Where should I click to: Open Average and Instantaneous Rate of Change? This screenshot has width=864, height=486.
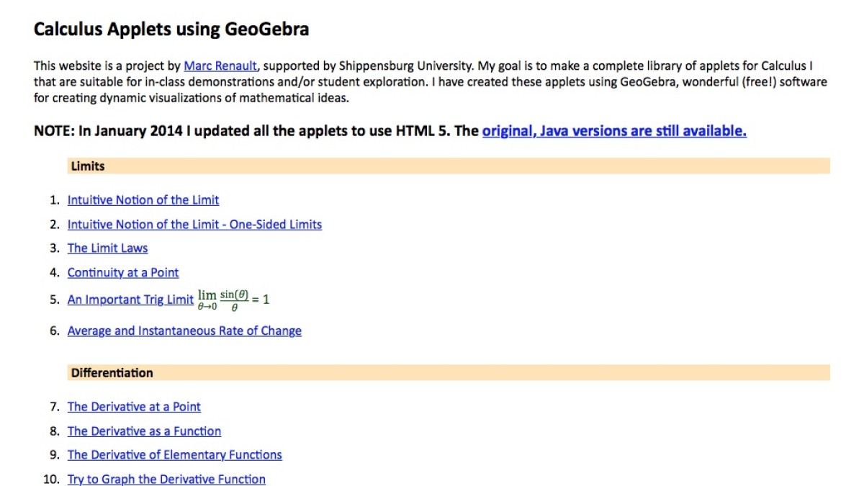click(x=184, y=330)
